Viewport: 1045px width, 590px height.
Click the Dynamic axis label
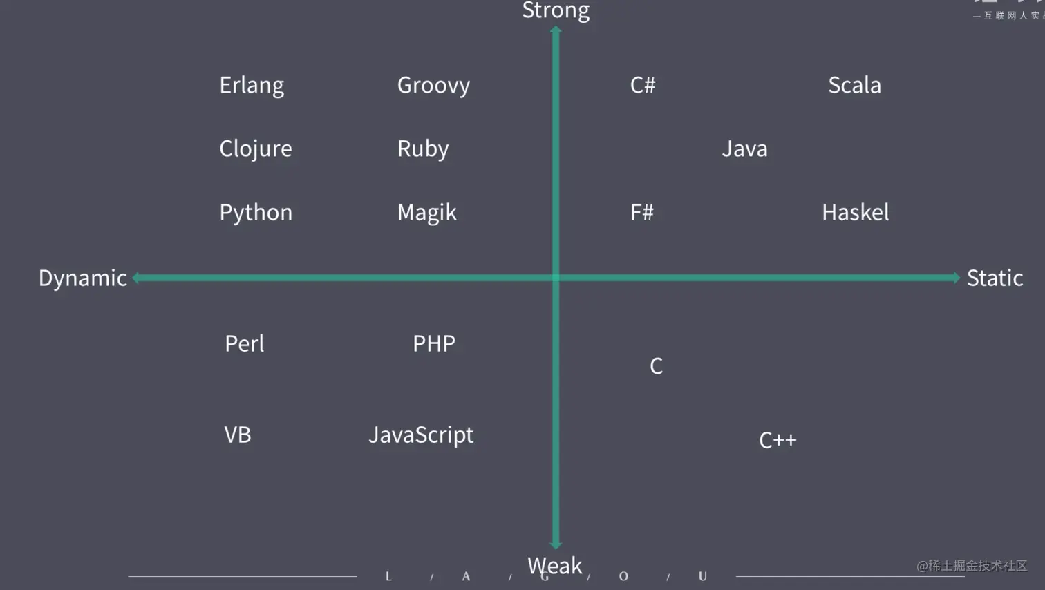tap(83, 278)
